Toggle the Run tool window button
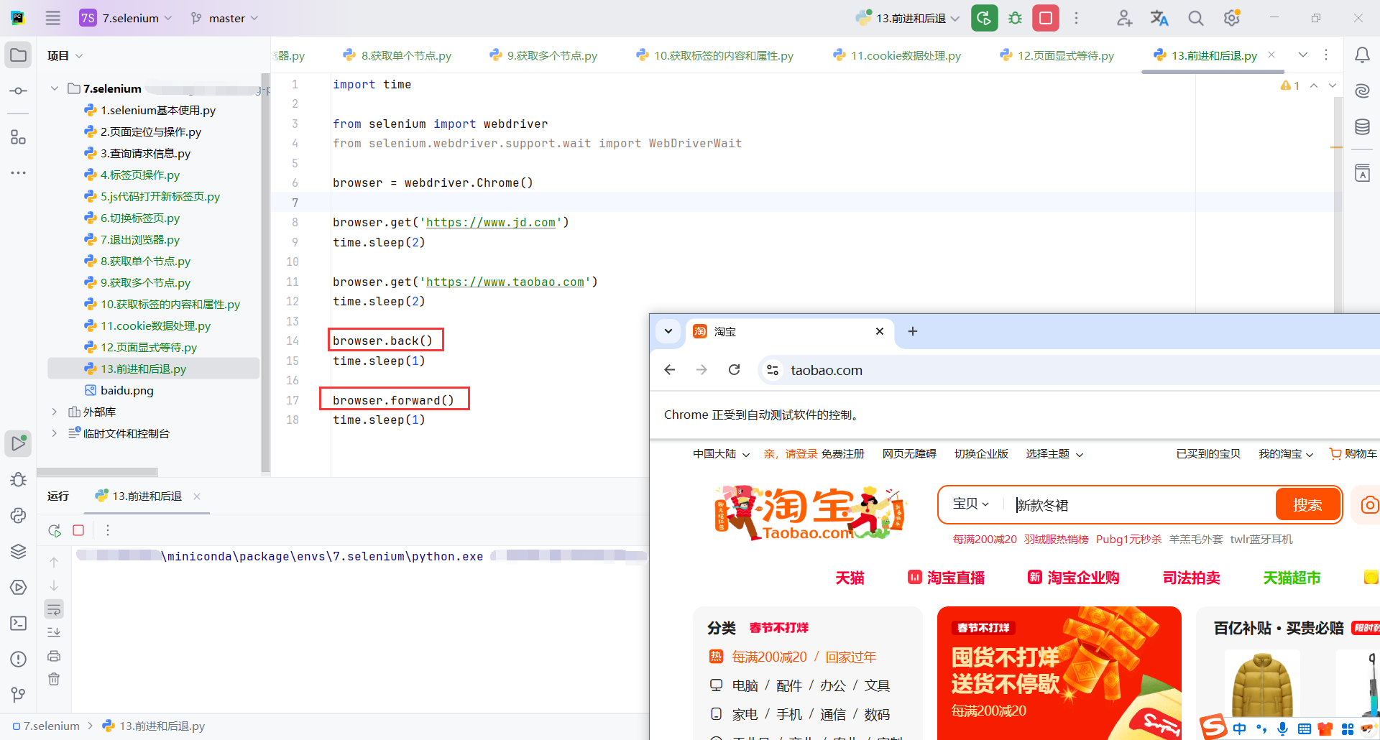This screenshot has width=1380, height=740. coord(19,443)
